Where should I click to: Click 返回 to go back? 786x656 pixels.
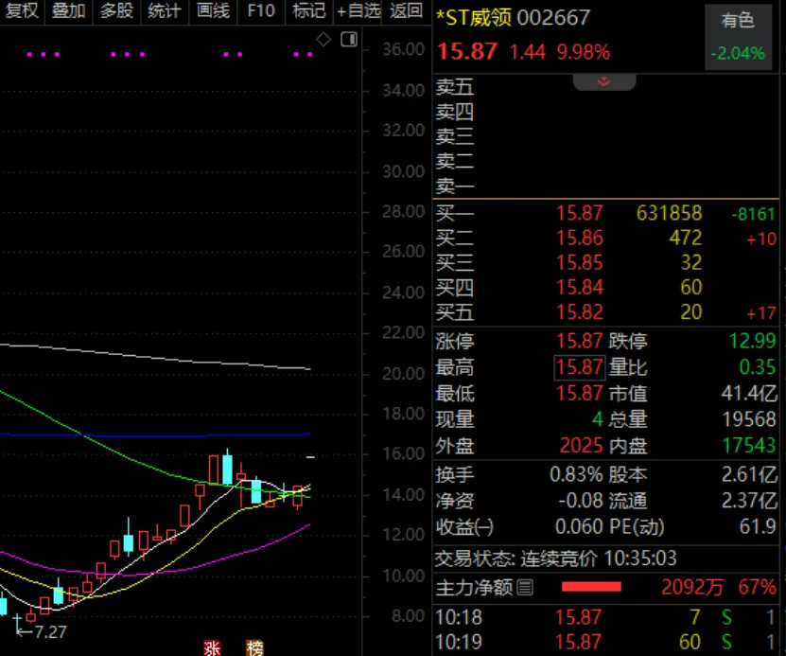[x=406, y=10]
